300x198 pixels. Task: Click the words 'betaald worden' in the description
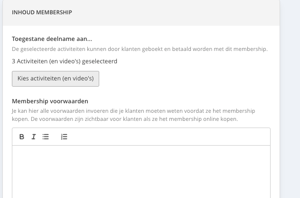[191, 49]
